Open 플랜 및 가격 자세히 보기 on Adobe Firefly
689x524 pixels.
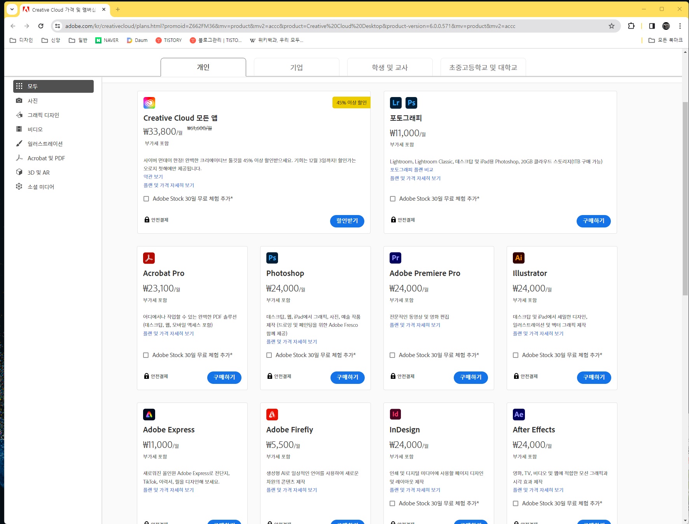click(x=292, y=490)
